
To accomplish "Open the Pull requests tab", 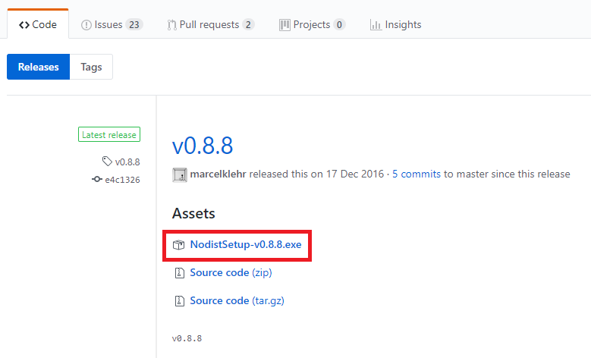I will [210, 24].
